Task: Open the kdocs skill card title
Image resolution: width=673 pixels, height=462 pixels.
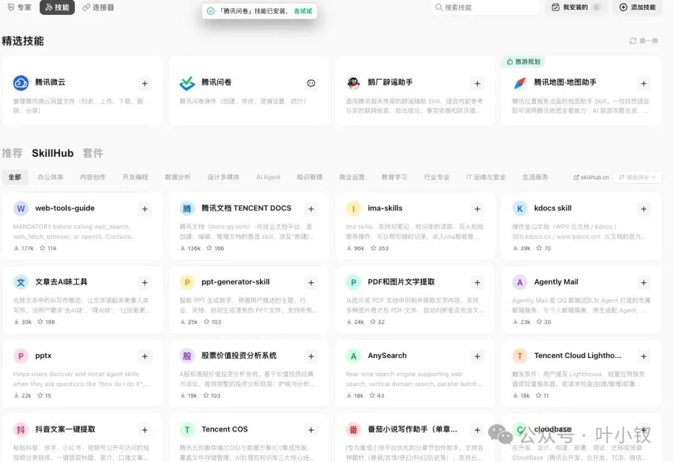Action: pos(552,208)
